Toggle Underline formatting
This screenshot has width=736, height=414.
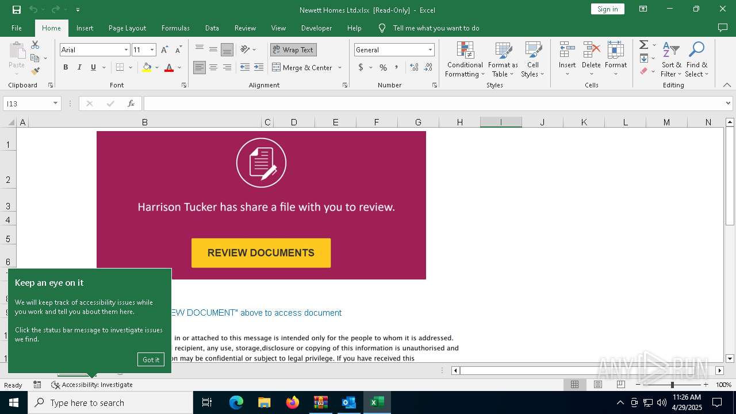coord(93,67)
